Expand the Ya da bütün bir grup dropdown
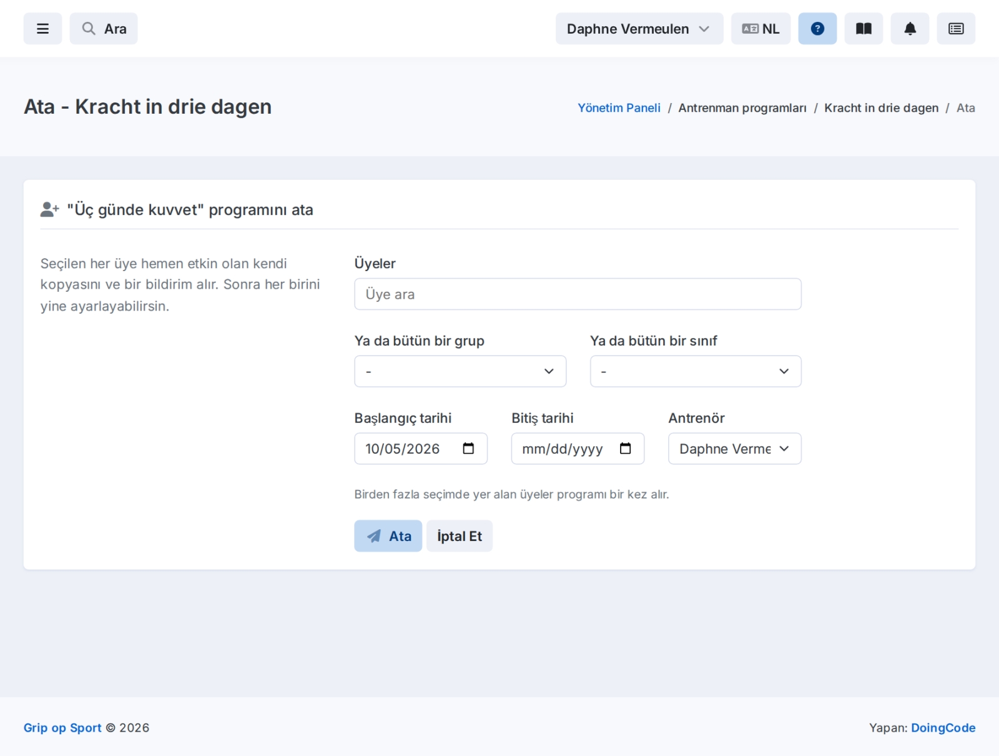 click(x=460, y=371)
